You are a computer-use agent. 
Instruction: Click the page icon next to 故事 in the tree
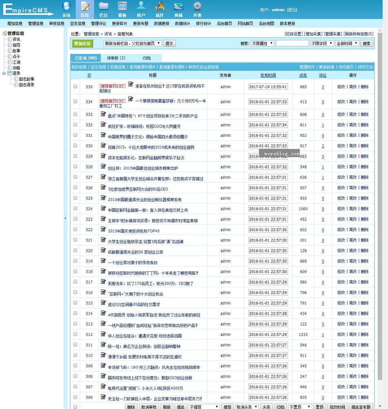tap(10, 51)
